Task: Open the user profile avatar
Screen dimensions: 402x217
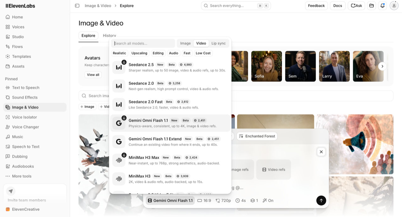Action: [394, 6]
